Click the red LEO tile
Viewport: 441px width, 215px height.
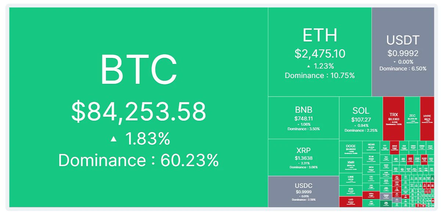[351, 202]
